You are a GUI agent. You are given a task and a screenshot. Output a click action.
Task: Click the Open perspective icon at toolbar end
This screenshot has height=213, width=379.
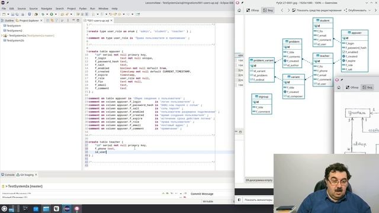[x=138, y=14]
